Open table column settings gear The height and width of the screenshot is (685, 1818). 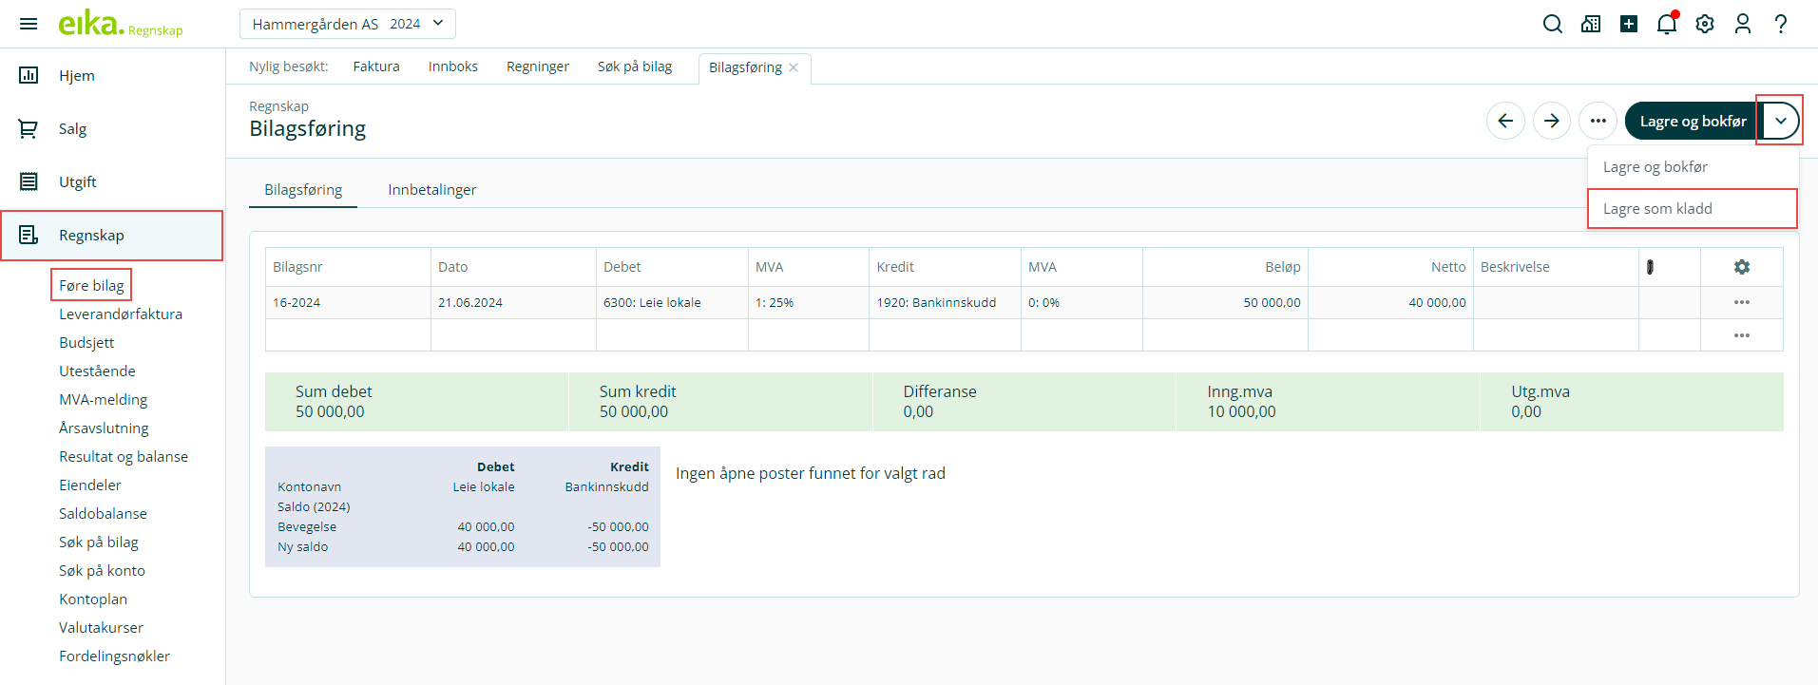tap(1742, 267)
